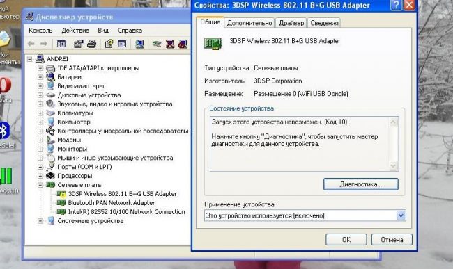This screenshot has height=269, width=453.
Task: Collapse the Сетевые платы node
Action: [40, 185]
